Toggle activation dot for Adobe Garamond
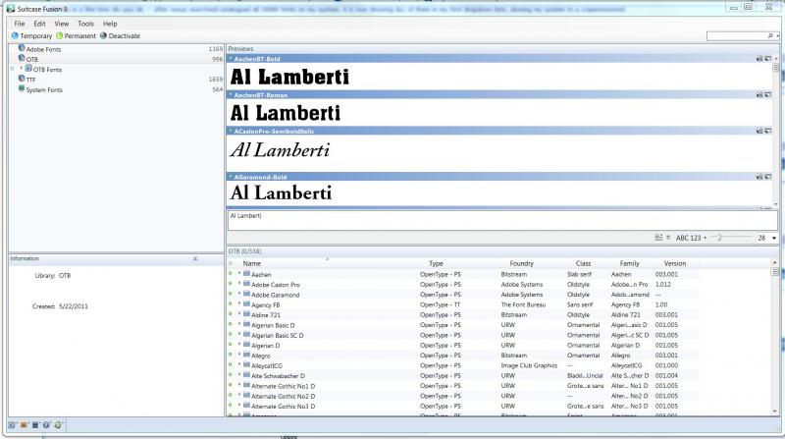Viewport: 785px width, 439px height. pyautogui.click(x=231, y=294)
